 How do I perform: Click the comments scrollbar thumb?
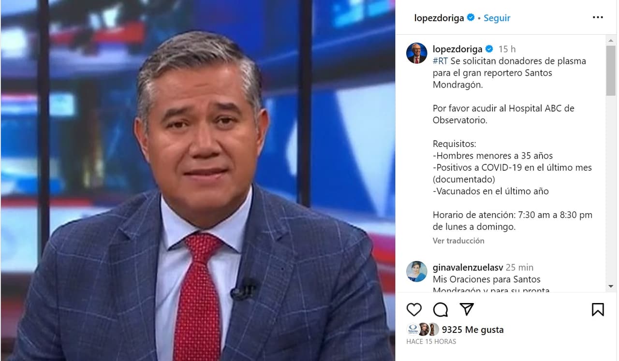(x=611, y=71)
